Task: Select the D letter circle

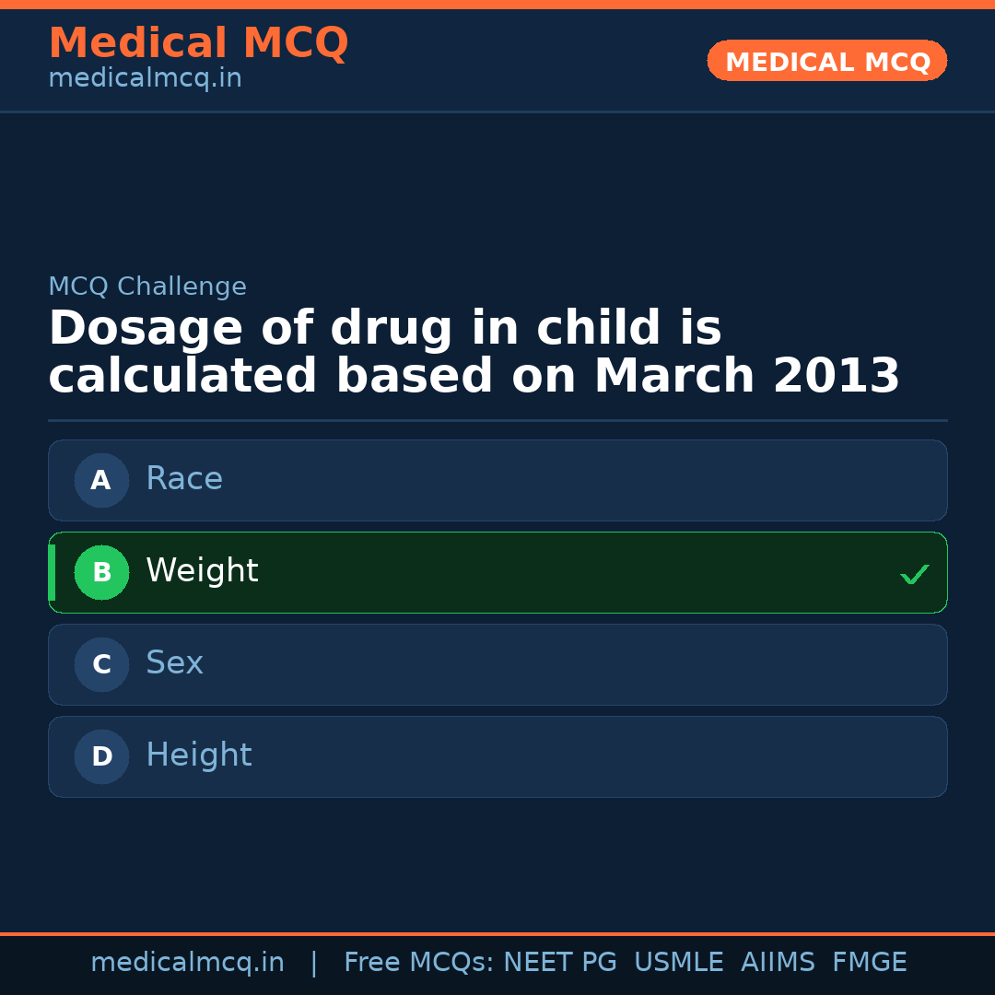Action: [101, 756]
